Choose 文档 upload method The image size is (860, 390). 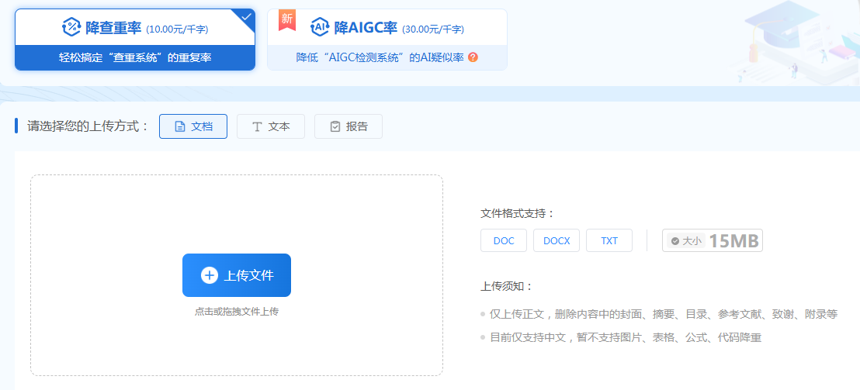pos(193,126)
